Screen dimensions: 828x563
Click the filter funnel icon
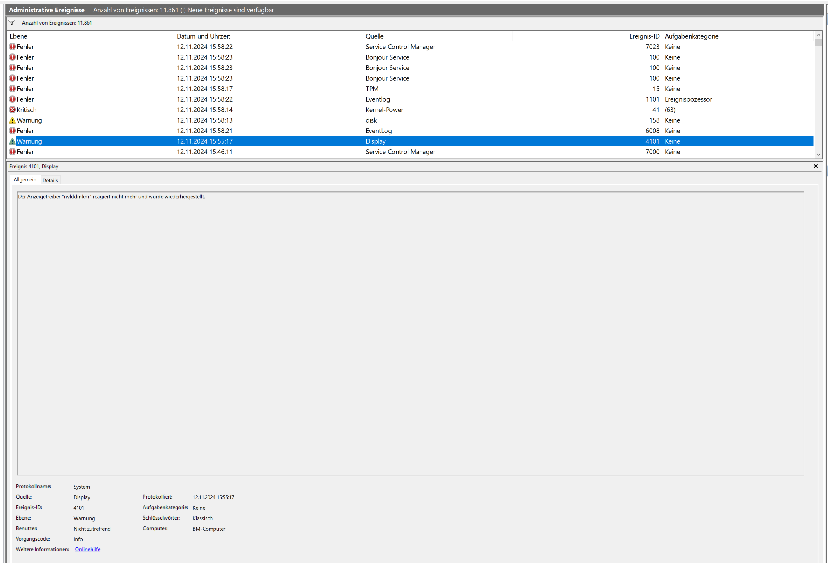pos(12,23)
